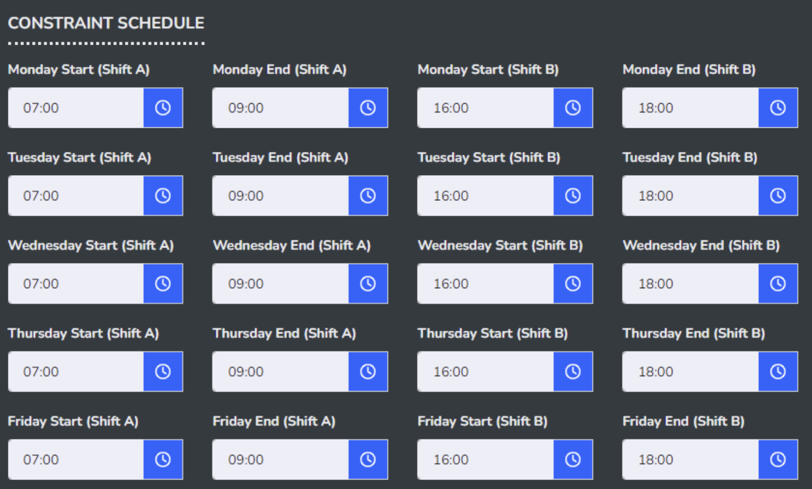Screen dimensions: 812x489
Task: Open time picker for Thursday Start Shift B
Action: (573, 371)
